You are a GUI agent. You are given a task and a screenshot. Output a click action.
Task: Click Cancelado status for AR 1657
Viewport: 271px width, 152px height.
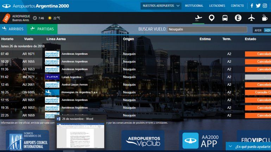[258, 108]
